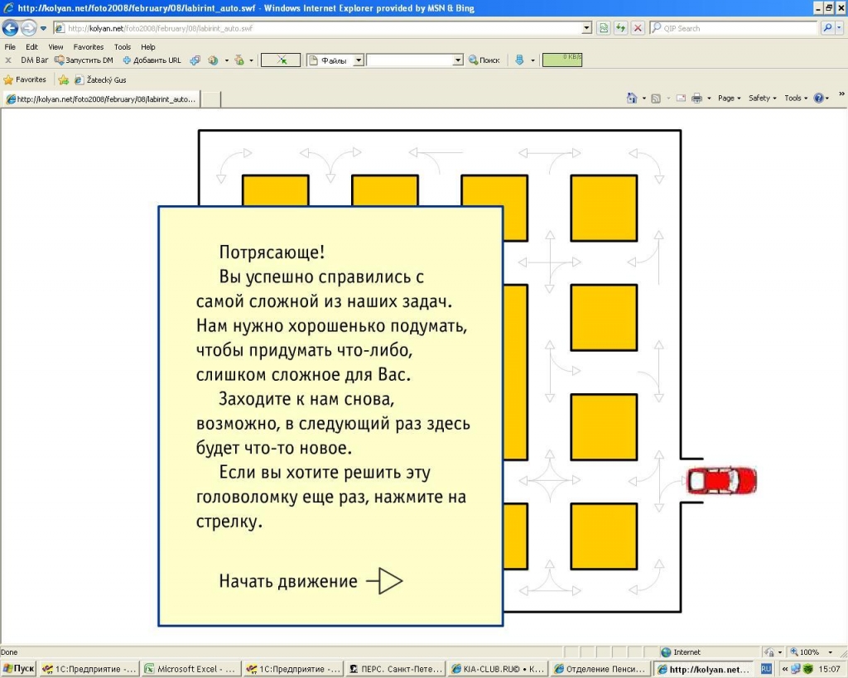
Task: Open the Favorites menu in menu bar
Action: click(x=89, y=47)
